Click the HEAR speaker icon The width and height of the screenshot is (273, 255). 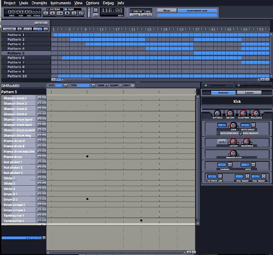click(x=106, y=85)
